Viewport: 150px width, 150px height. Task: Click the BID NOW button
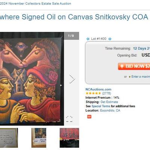(134, 66)
